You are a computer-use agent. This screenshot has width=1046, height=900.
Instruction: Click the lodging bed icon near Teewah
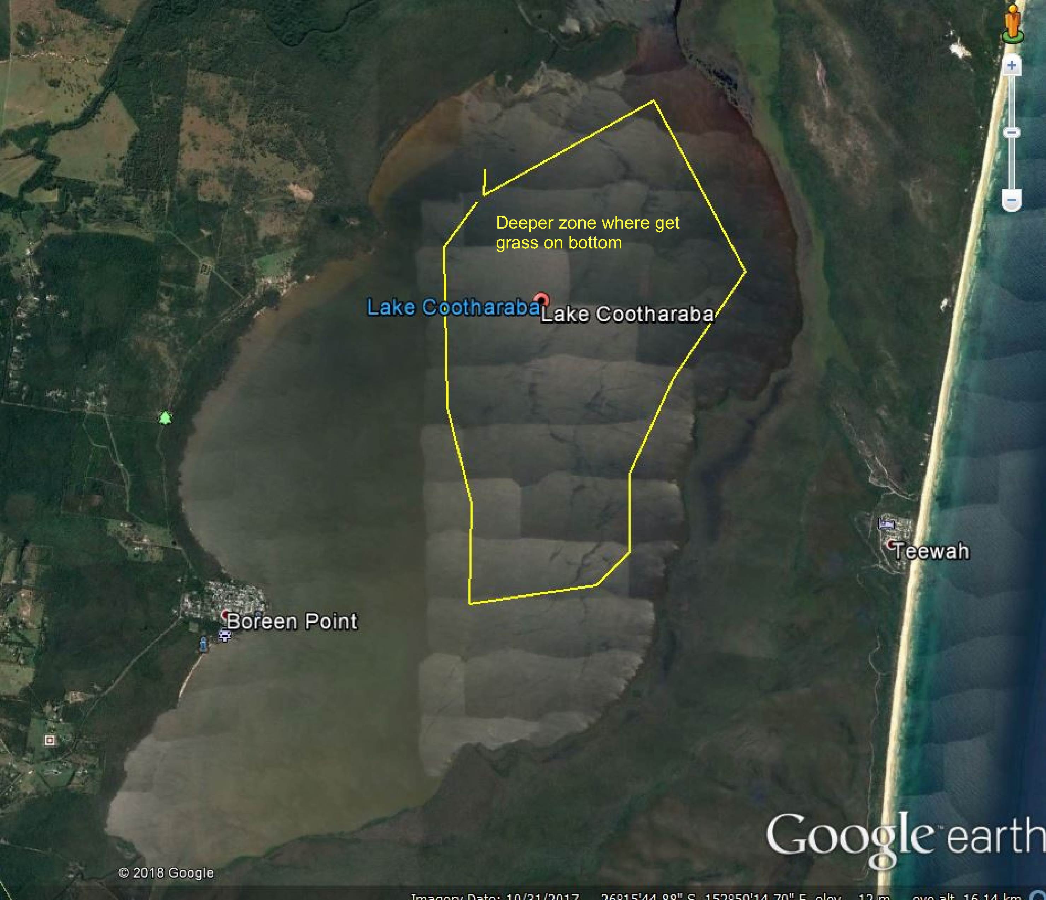tap(886, 524)
